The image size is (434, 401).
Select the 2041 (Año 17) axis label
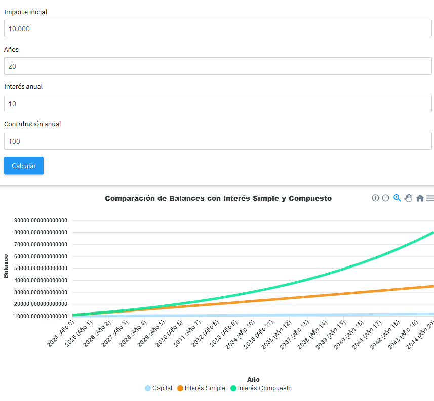tap(367, 335)
